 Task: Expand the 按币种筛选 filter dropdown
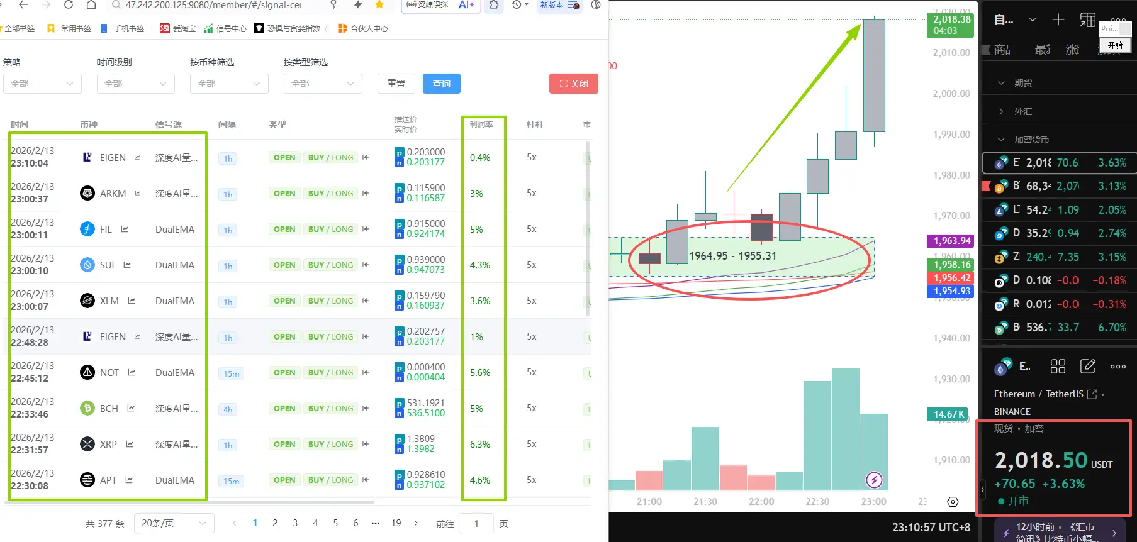point(229,84)
